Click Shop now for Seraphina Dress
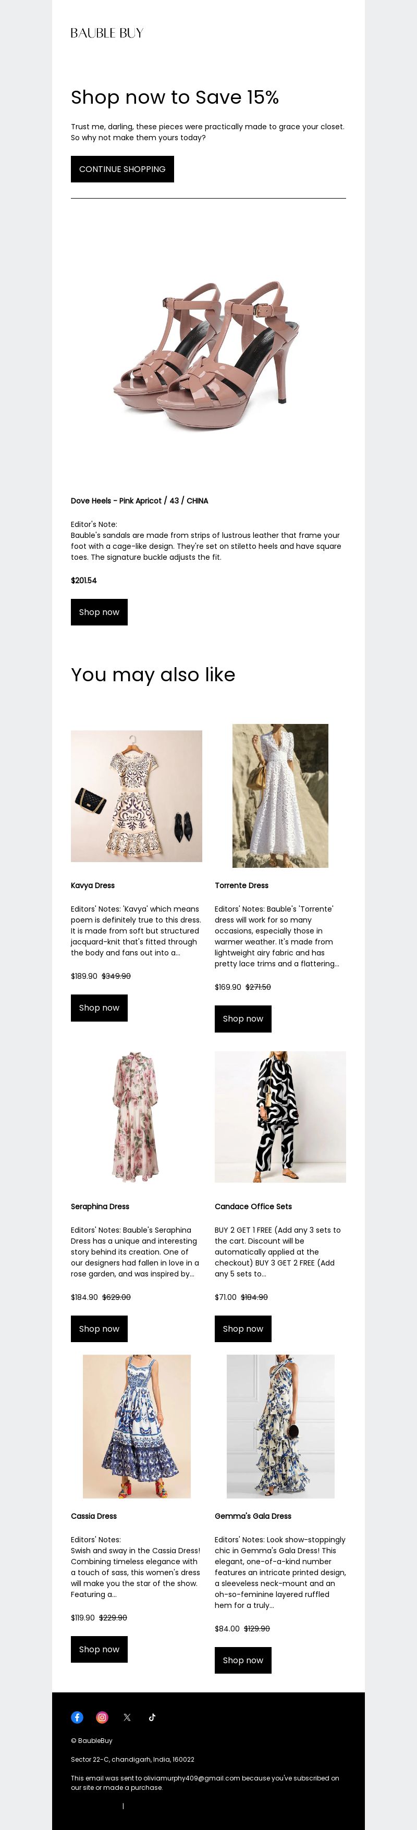 pyautogui.click(x=100, y=1329)
